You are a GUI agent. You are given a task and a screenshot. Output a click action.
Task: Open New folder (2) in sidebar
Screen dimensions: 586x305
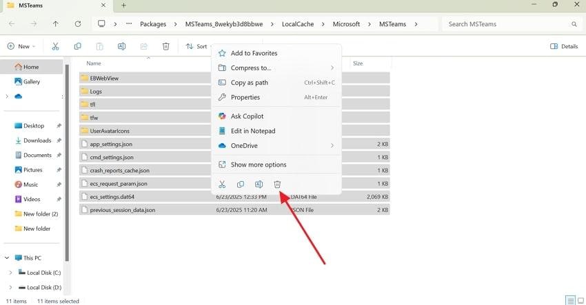point(37,214)
